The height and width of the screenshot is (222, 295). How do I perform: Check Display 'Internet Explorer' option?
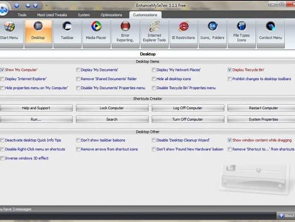pos(2,79)
